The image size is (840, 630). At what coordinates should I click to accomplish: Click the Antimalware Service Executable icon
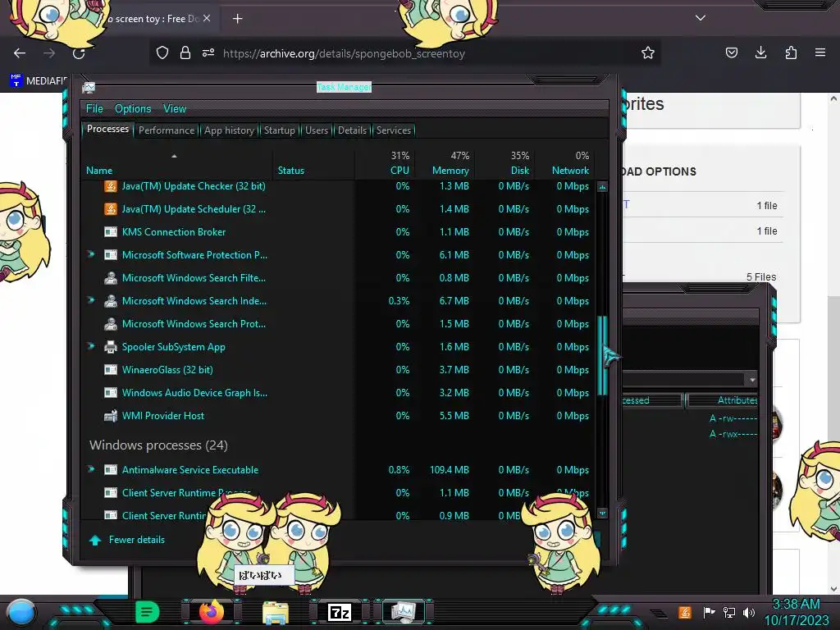[x=111, y=470]
